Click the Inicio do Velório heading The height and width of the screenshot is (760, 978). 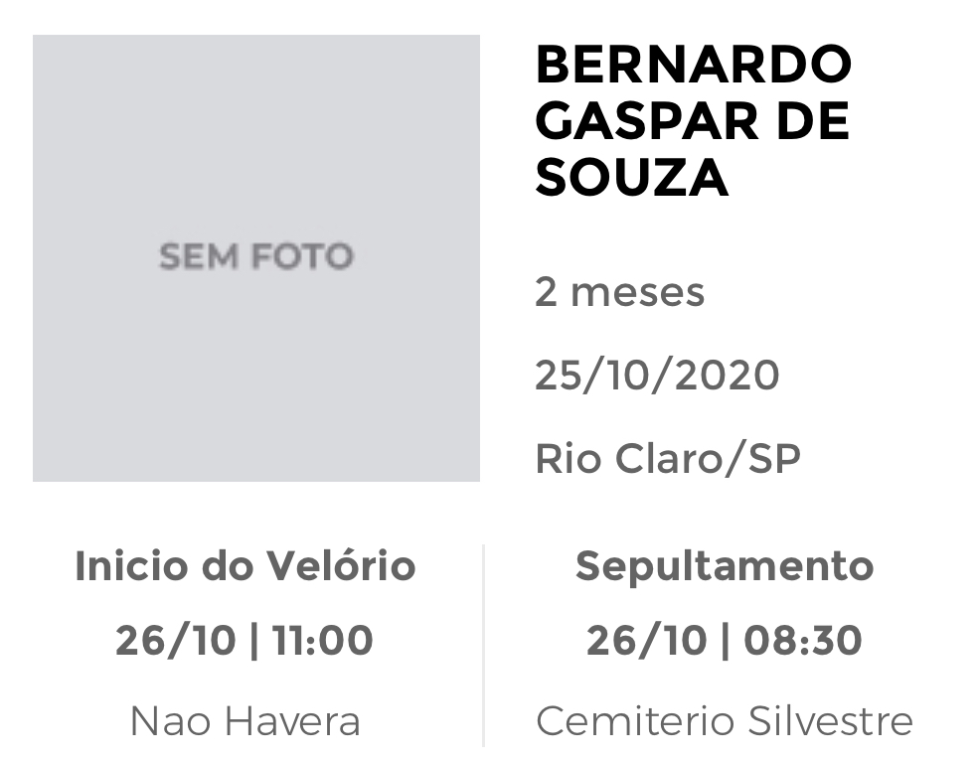click(x=245, y=566)
